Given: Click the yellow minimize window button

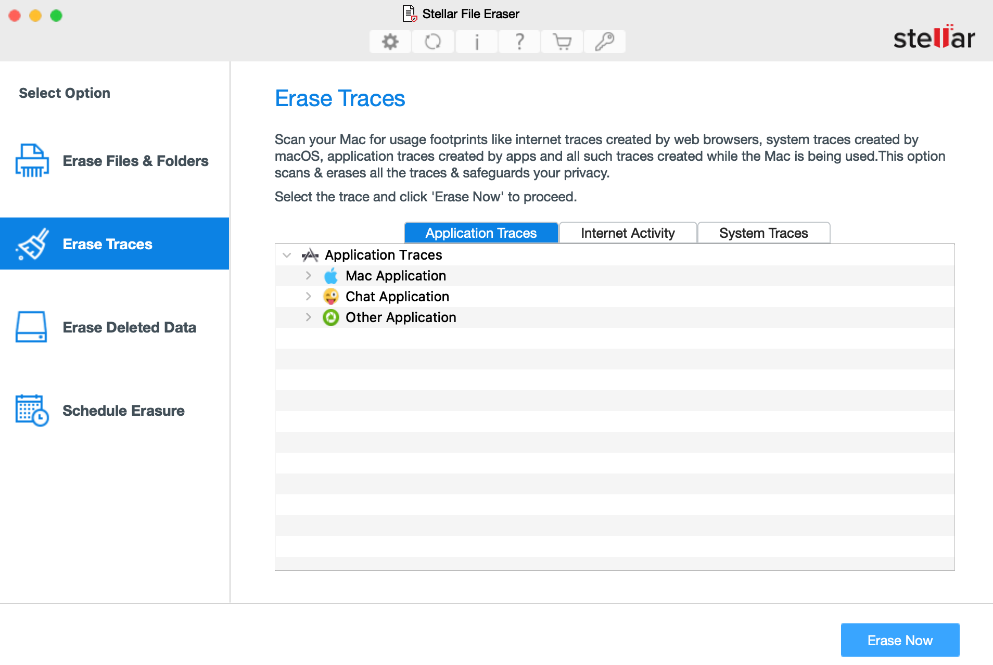Looking at the screenshot, I should pyautogui.click(x=35, y=16).
